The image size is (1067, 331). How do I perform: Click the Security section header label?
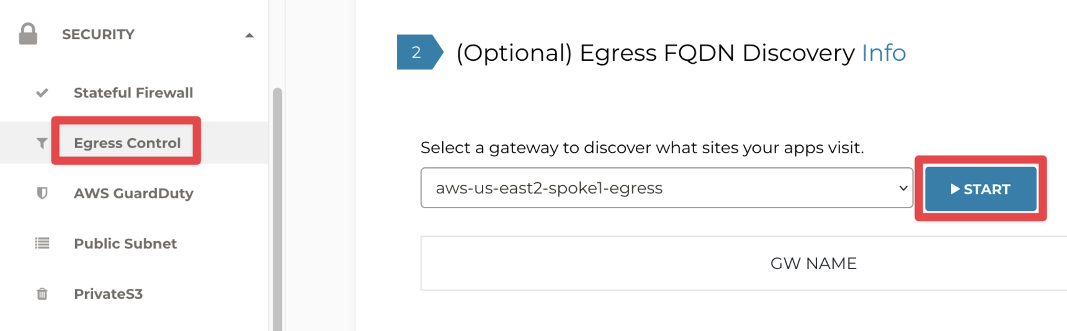coord(98,35)
